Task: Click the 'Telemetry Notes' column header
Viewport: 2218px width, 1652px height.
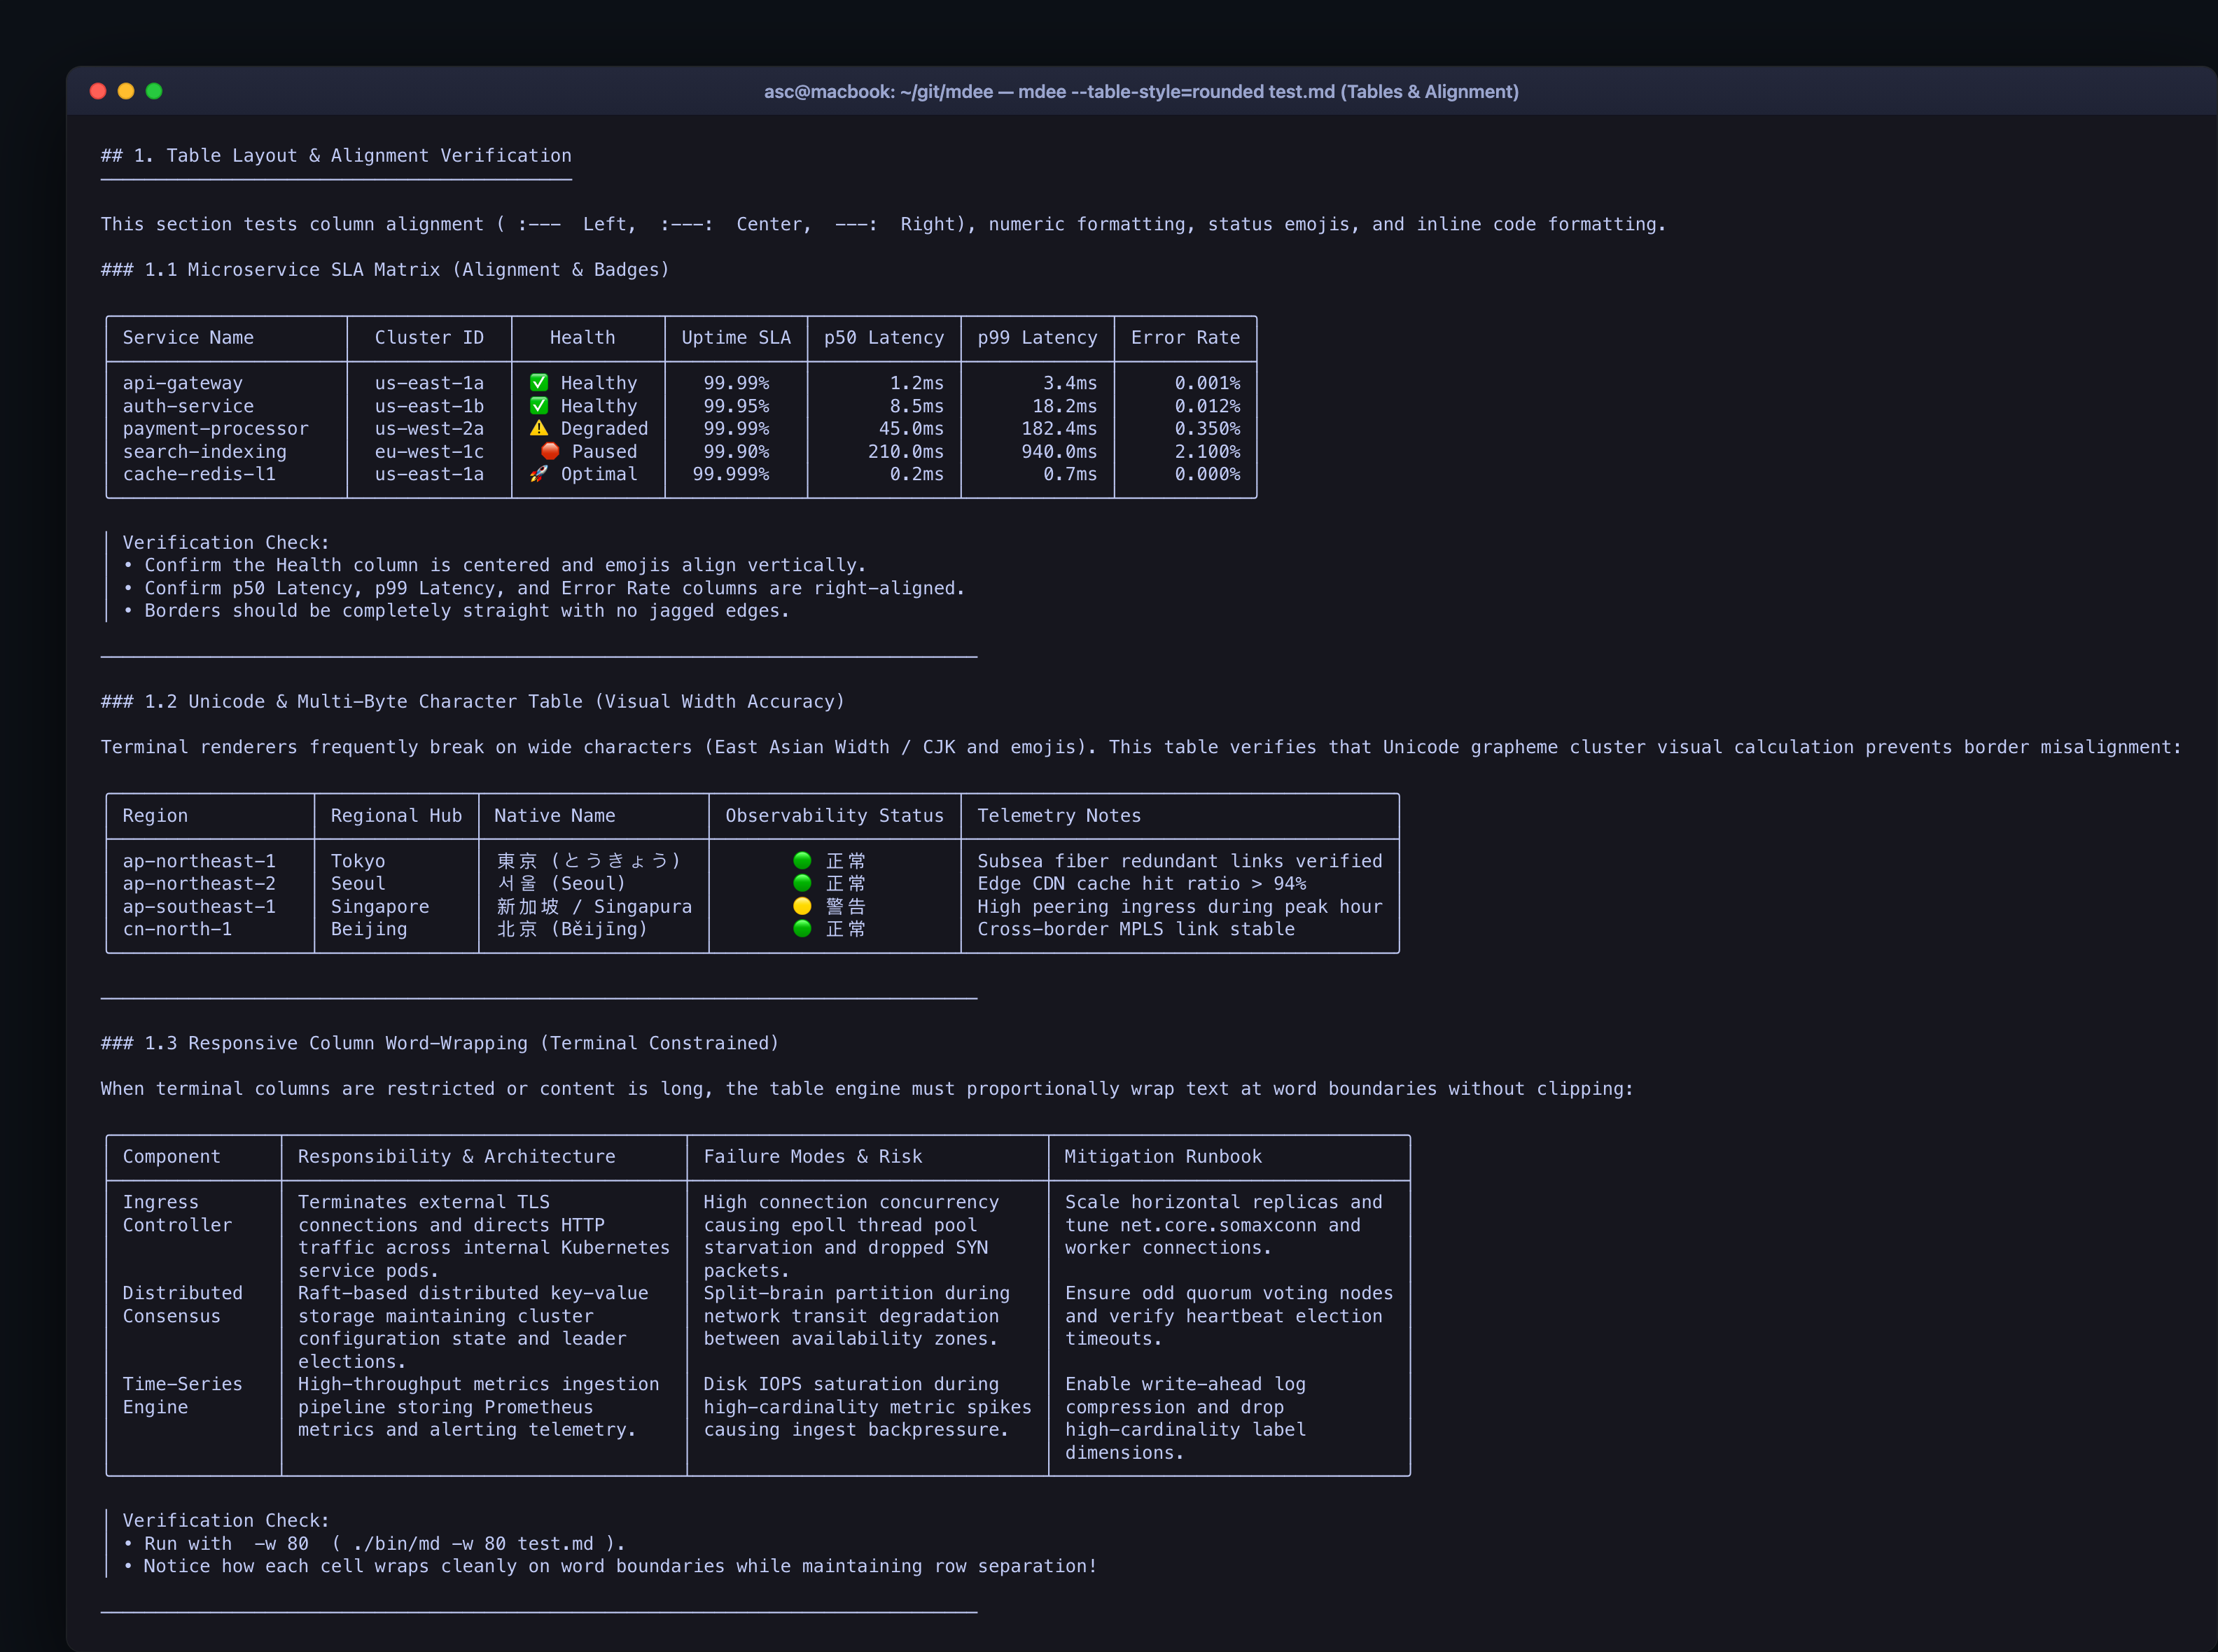Action: [x=1059, y=816]
